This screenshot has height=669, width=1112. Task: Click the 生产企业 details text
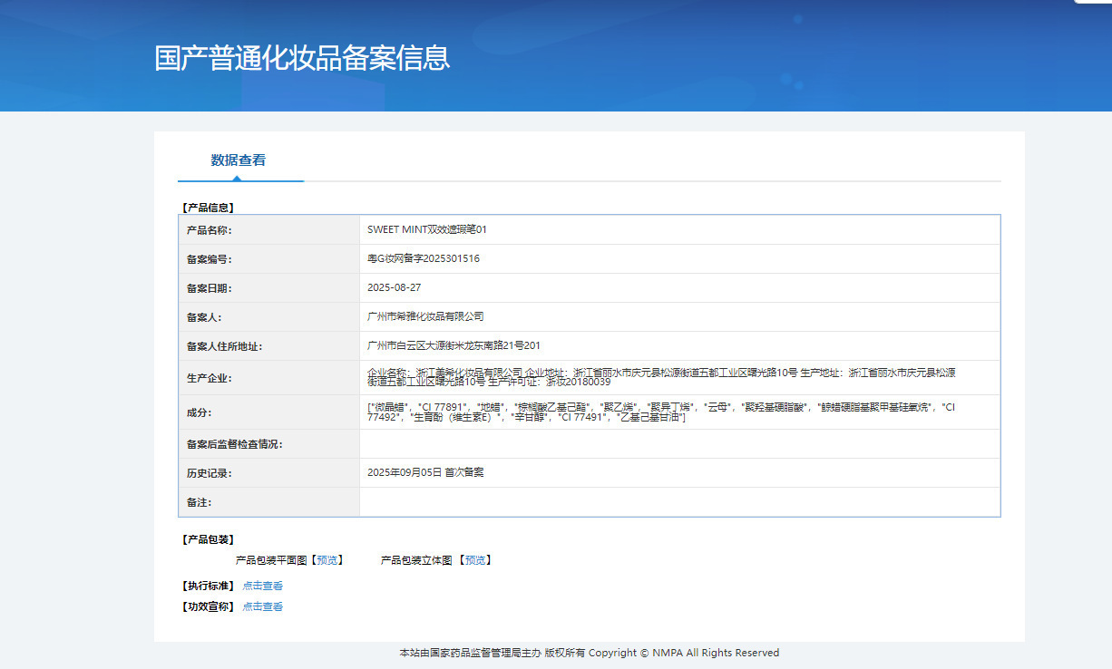[661, 378]
